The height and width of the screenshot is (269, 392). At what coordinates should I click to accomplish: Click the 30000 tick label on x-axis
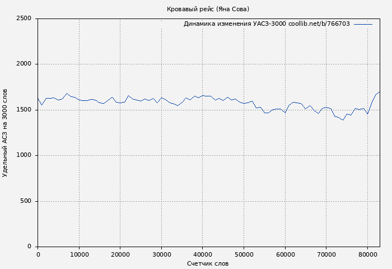click(161, 255)
